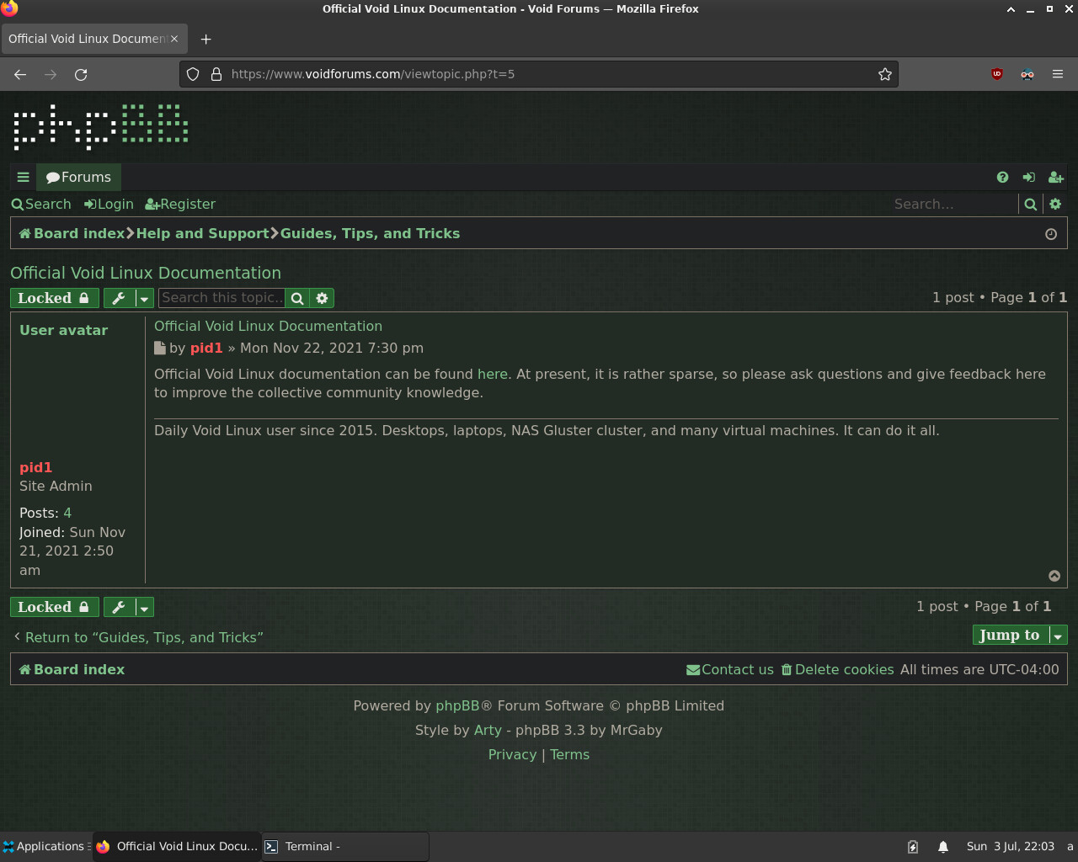The height and width of the screenshot is (862, 1078).
Task: Click the extension icon next to uBlock
Action: coord(1027,74)
